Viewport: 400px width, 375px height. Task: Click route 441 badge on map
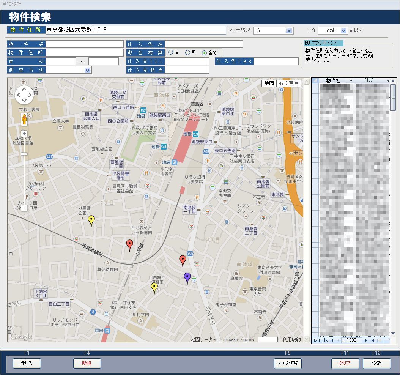[x=49, y=157]
